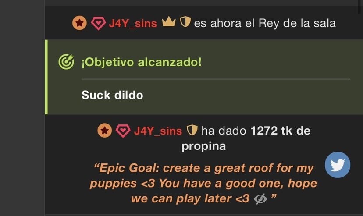This screenshot has width=363, height=216.
Task: Click the crossed-out eye icon in tip message
Action: pyautogui.click(x=260, y=199)
